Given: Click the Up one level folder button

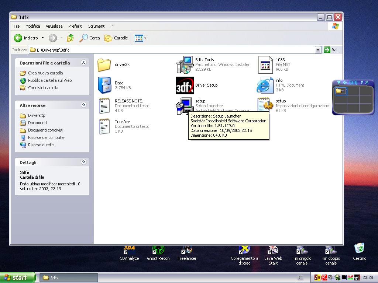Looking at the screenshot, I should (70, 38).
